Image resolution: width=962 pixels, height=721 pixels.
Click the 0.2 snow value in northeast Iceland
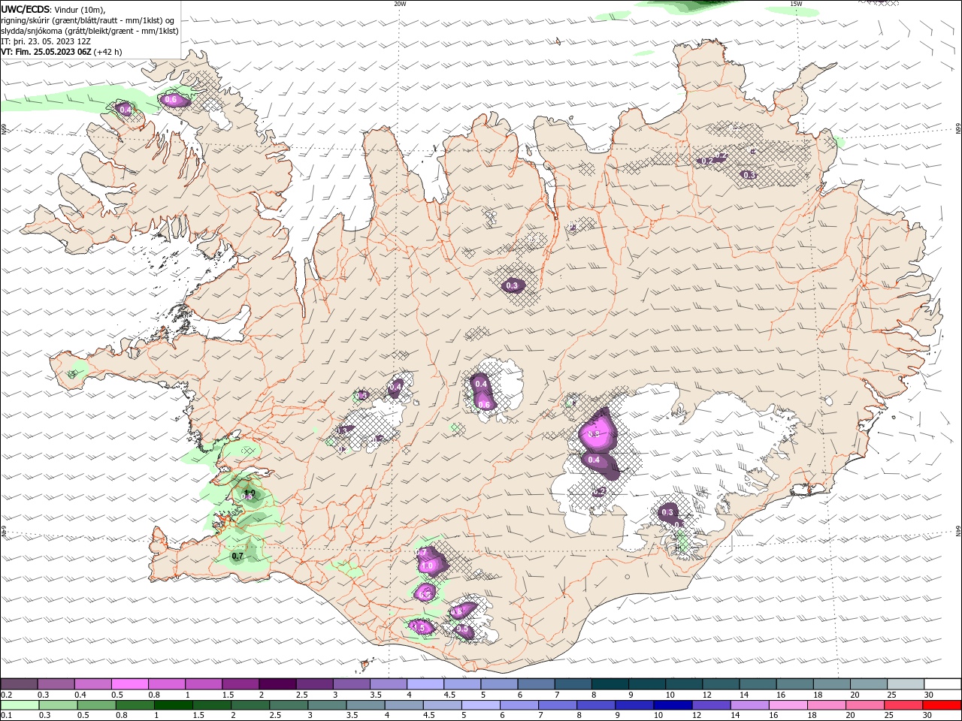(707, 161)
